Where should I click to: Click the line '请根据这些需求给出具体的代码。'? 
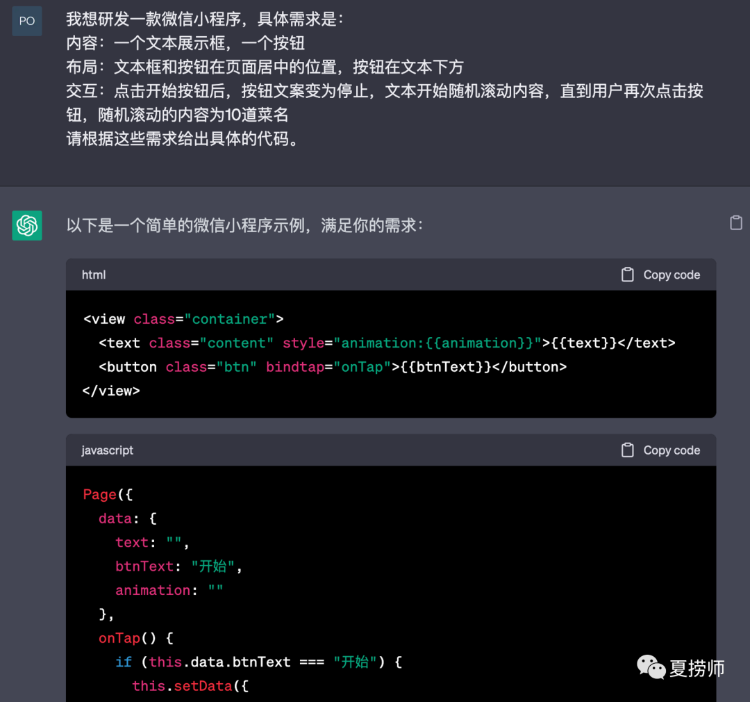point(182,139)
